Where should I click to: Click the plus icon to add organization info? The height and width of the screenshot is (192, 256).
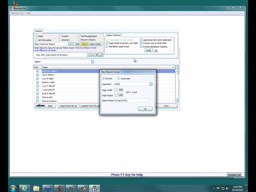(x=97, y=55)
